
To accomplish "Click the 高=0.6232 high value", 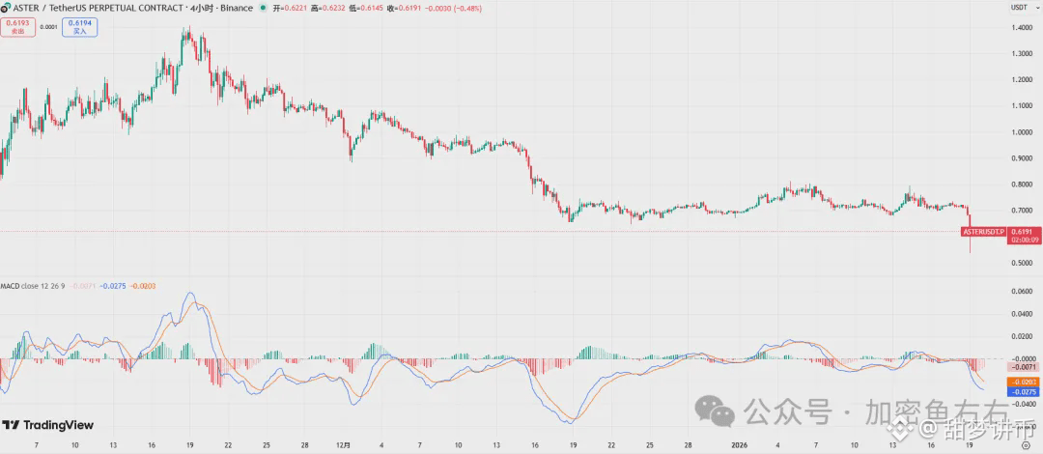I will pos(326,9).
